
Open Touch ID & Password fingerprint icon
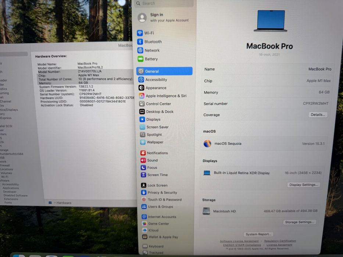pos(144,199)
